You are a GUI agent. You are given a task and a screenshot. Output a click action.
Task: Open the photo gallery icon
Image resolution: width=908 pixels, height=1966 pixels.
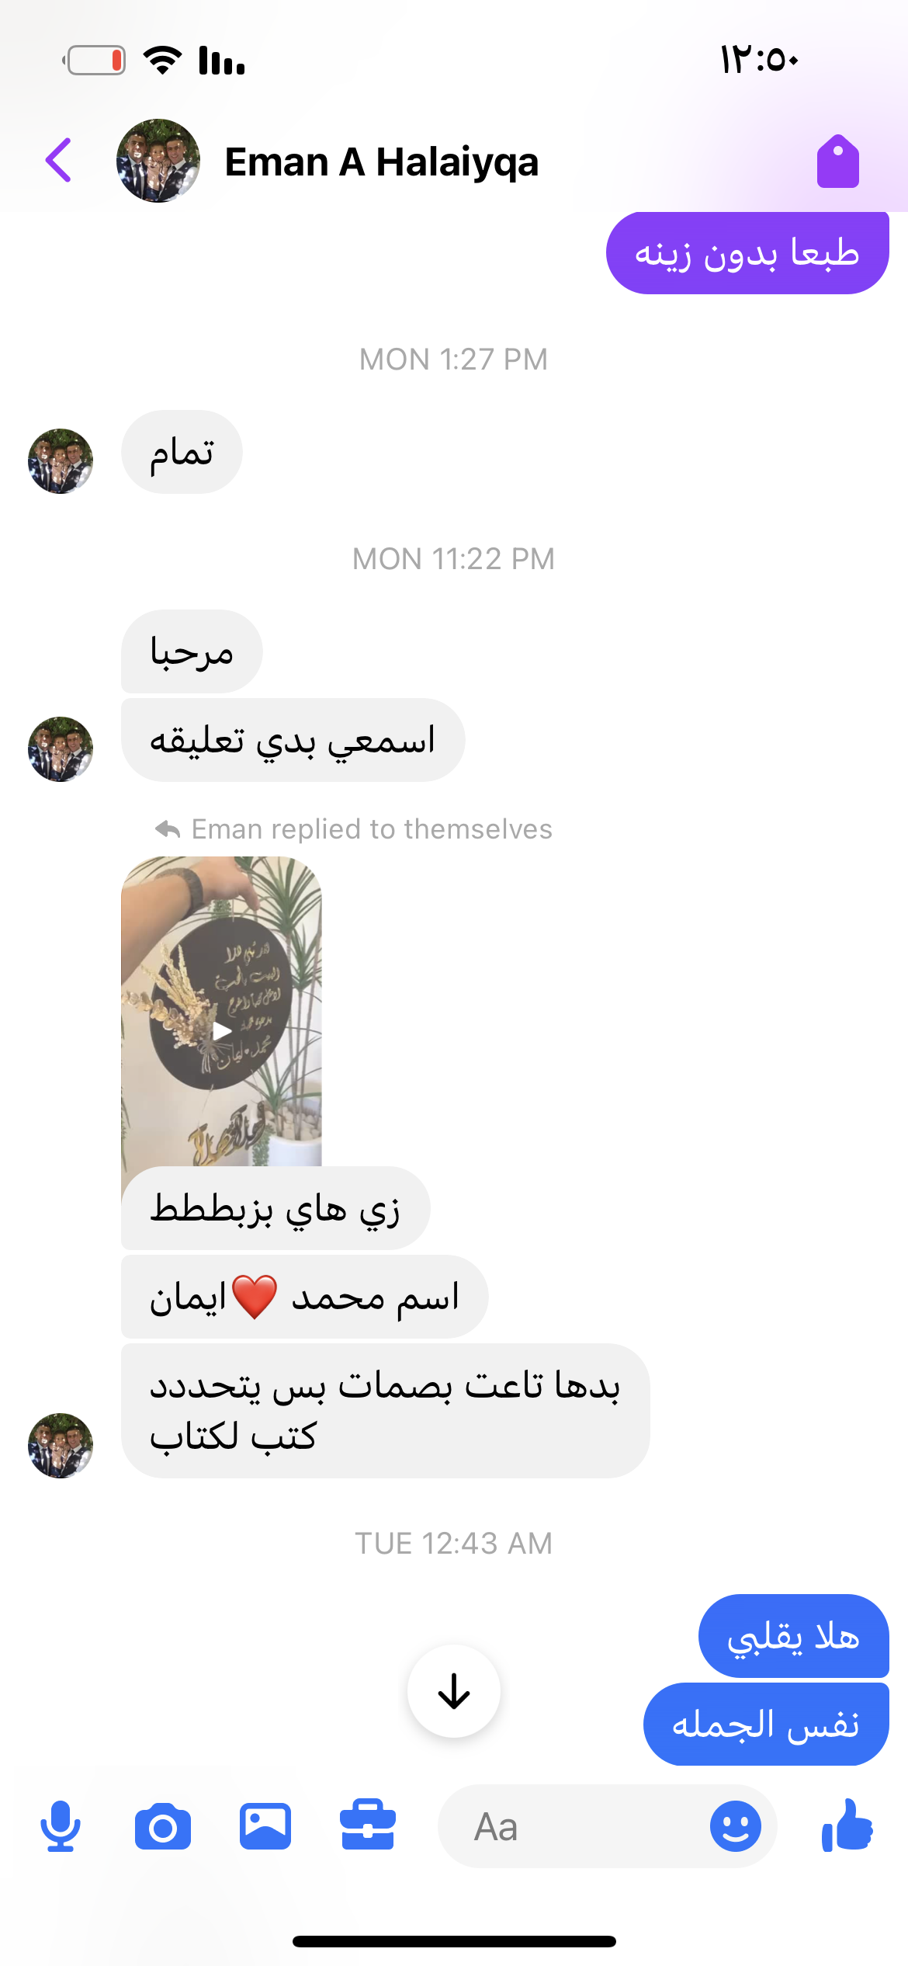[x=265, y=1826]
